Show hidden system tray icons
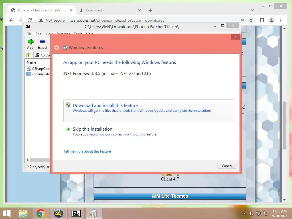292x219 pixels. click(244, 214)
